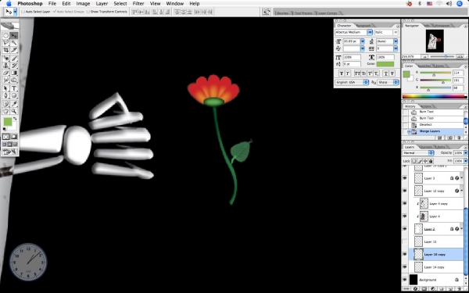
Task: Select the Smudge tool
Action: [x=5, y=80]
